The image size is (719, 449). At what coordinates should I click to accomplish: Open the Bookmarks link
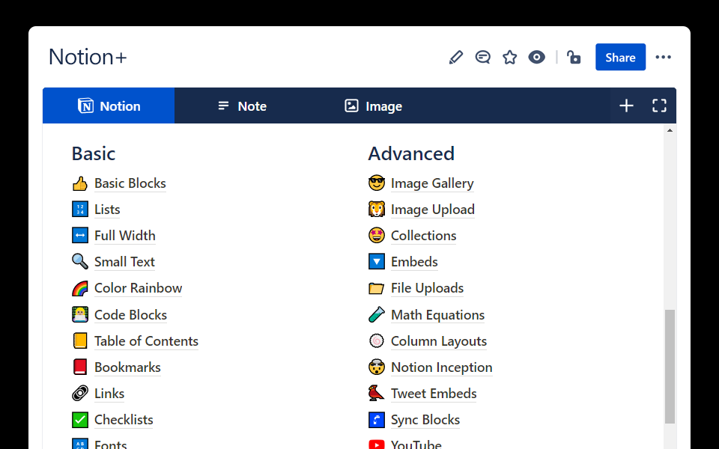point(127,367)
